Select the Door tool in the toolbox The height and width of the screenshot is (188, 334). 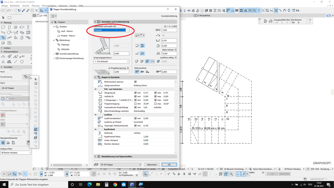coord(9,27)
